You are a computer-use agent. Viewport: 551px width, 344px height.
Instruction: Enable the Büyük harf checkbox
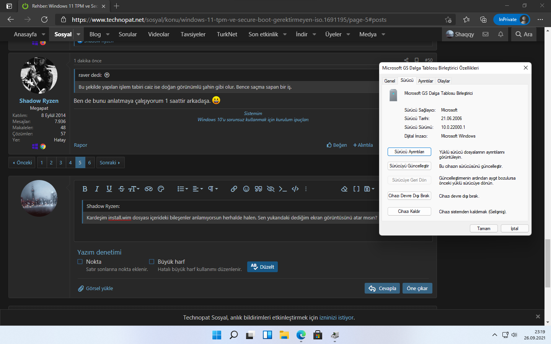(x=152, y=262)
